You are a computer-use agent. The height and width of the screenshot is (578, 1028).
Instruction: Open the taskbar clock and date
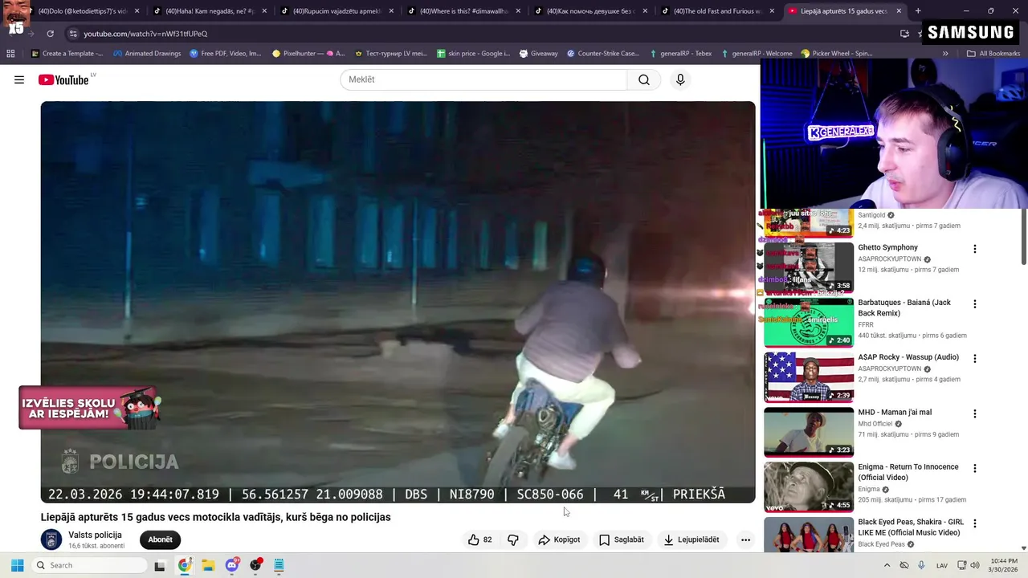point(1003,565)
